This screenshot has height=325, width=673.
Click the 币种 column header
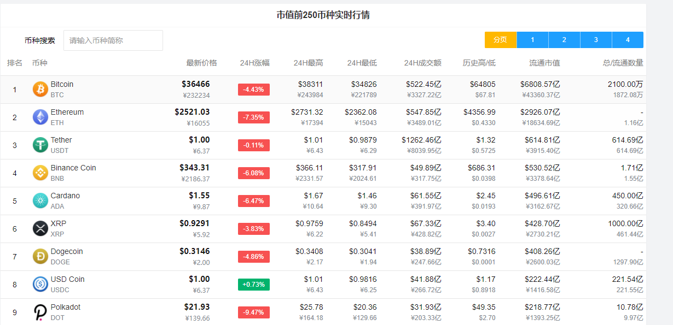tap(40, 63)
